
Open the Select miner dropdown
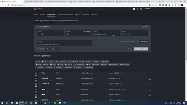click(x=135, y=33)
